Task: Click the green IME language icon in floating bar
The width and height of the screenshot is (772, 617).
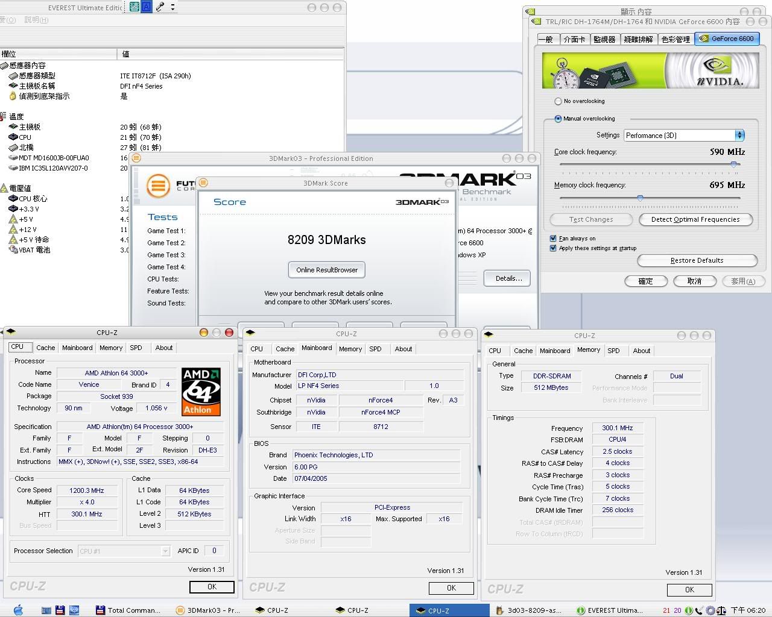Action: [x=134, y=7]
